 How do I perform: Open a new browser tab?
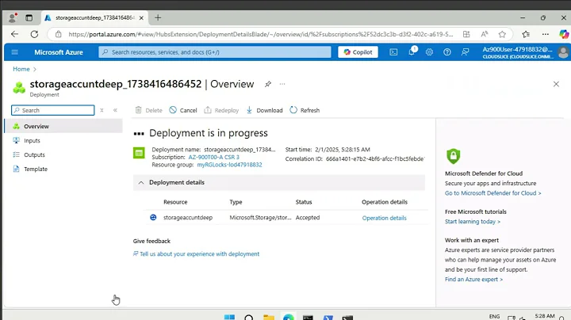158,17
